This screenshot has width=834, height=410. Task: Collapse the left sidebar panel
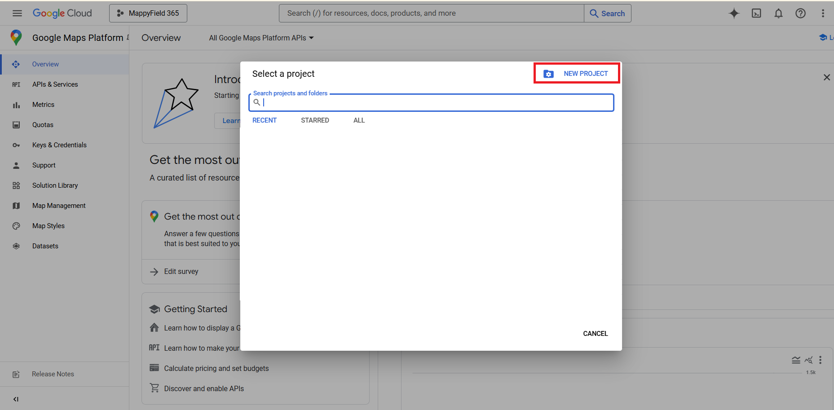16,399
